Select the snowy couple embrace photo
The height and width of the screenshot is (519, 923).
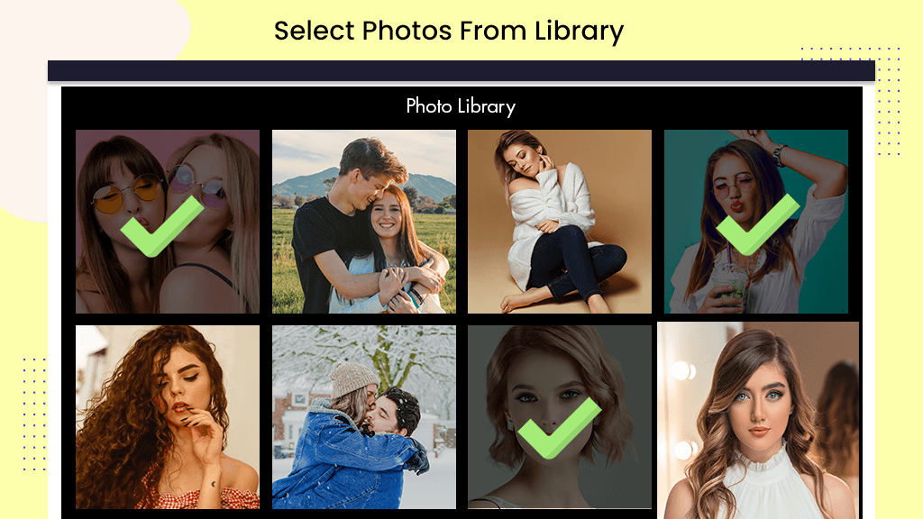(x=364, y=417)
